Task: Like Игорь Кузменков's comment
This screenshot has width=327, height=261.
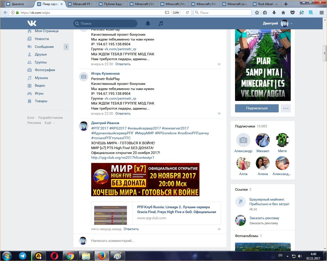Action: pyautogui.click(x=219, y=114)
